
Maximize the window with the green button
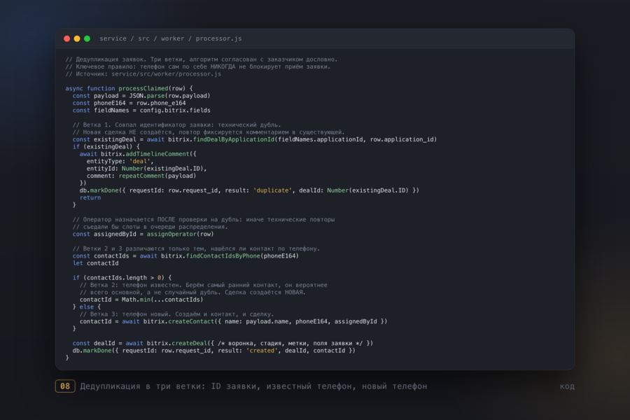[87, 38]
